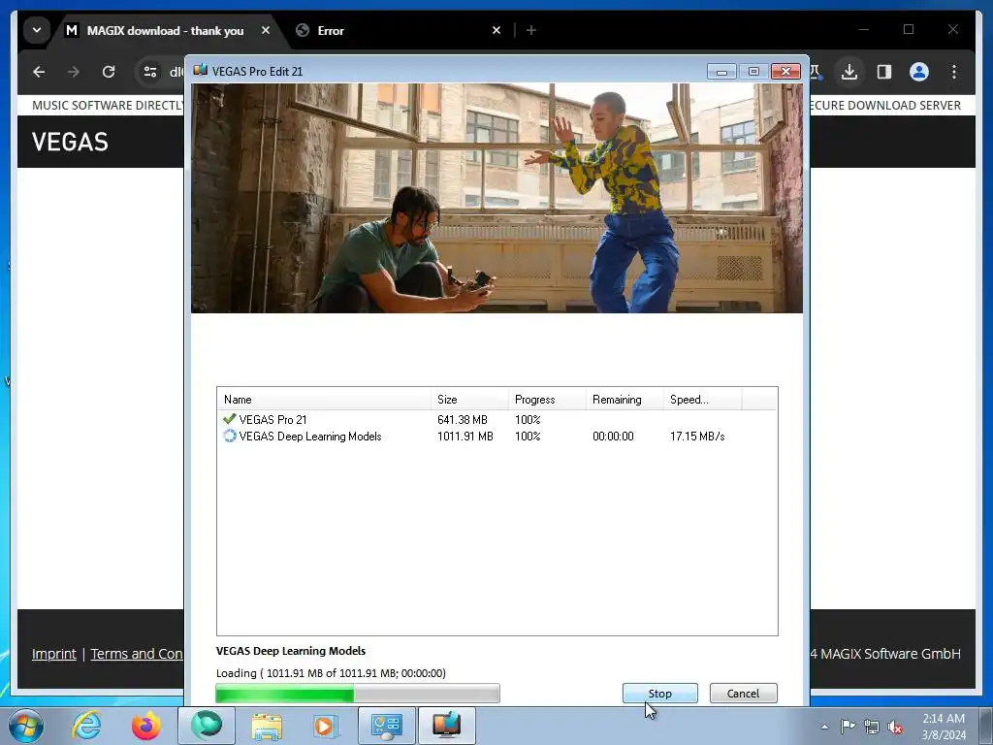This screenshot has height=745, width=993.
Task: Open Windows Media Player from the taskbar
Action: [326, 726]
